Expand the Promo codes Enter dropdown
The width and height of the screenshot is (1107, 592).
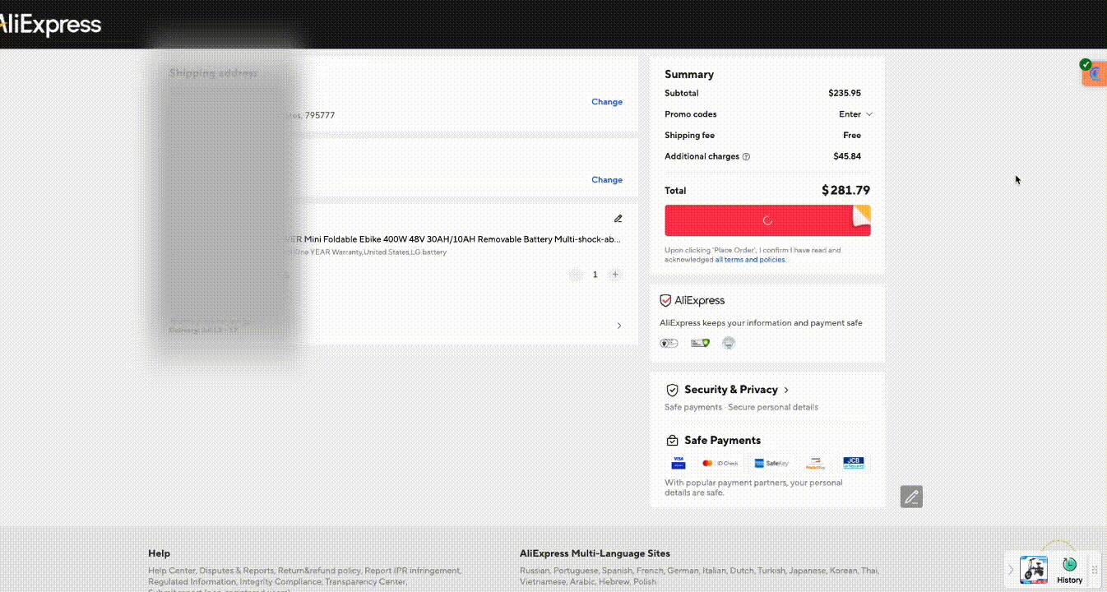click(856, 114)
